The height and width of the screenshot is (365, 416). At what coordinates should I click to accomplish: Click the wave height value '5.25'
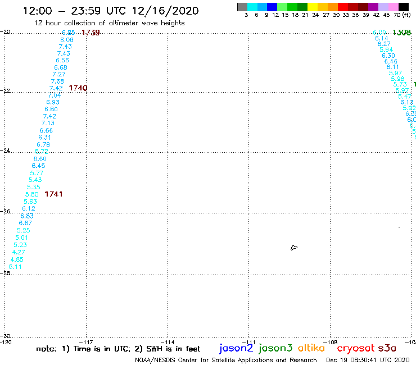[x=24, y=231]
